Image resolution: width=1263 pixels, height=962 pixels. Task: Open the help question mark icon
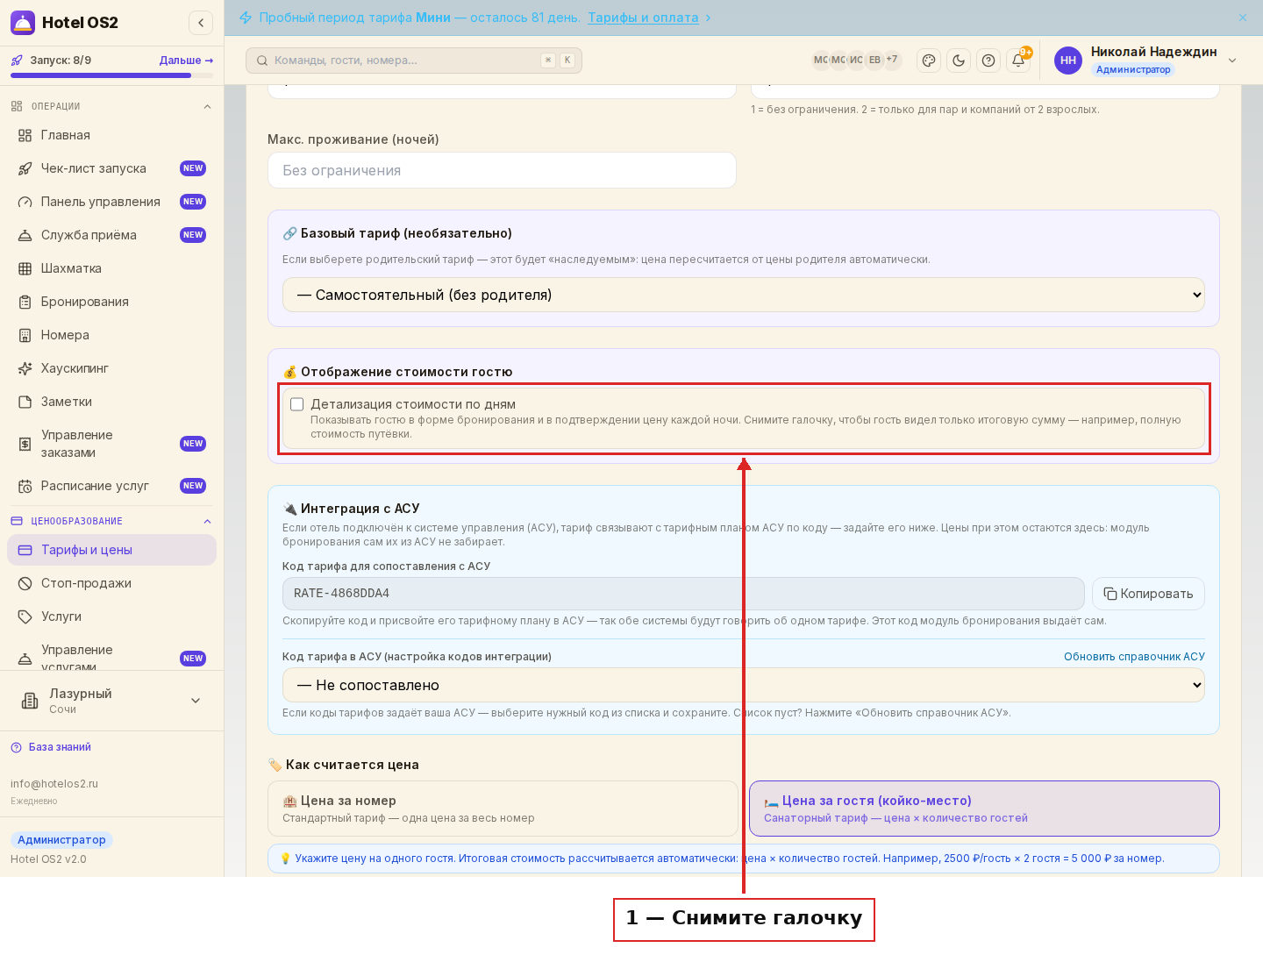point(988,61)
